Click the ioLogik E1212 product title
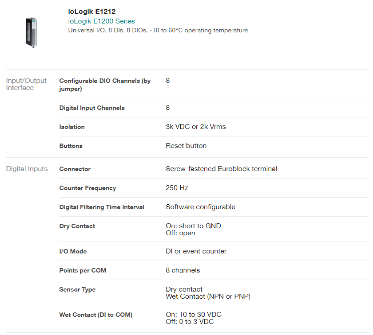The height and width of the screenshot is (335, 373). pos(92,12)
